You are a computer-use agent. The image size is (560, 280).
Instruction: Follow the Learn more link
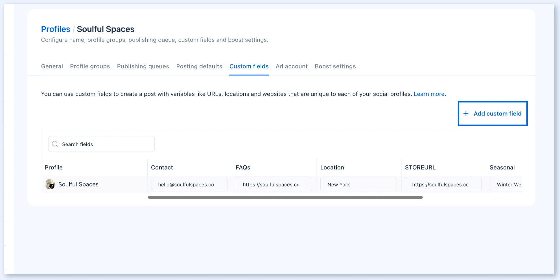pos(429,94)
